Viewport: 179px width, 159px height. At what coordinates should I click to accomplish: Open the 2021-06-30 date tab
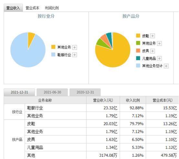(52, 92)
